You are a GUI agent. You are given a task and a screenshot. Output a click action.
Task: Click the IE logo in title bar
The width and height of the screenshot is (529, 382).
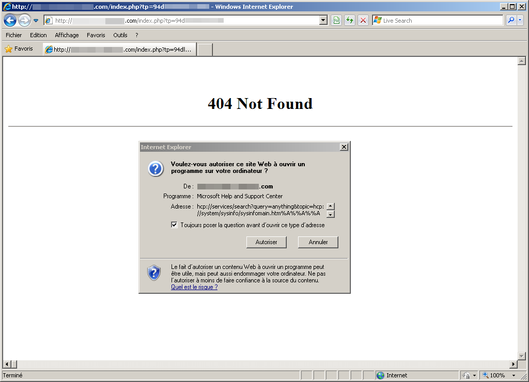(x=6, y=6)
